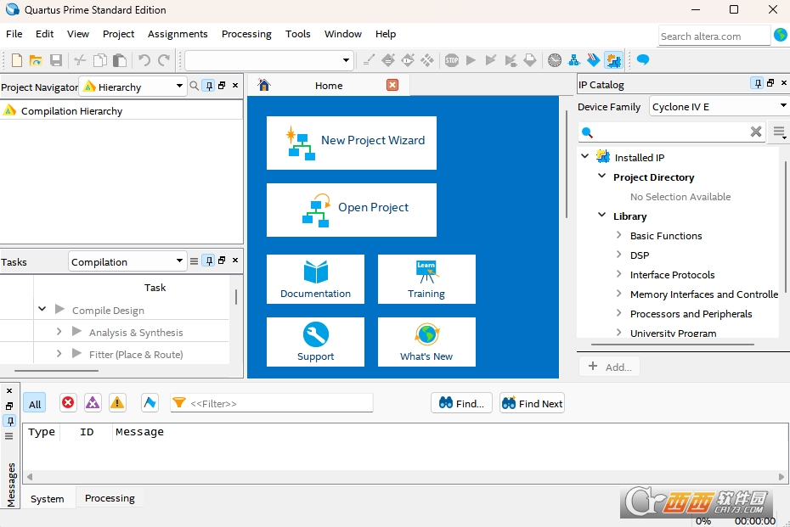Viewport: 790px width, 527px height.
Task: Collapse the Installed IP tree node
Action: coord(585,156)
